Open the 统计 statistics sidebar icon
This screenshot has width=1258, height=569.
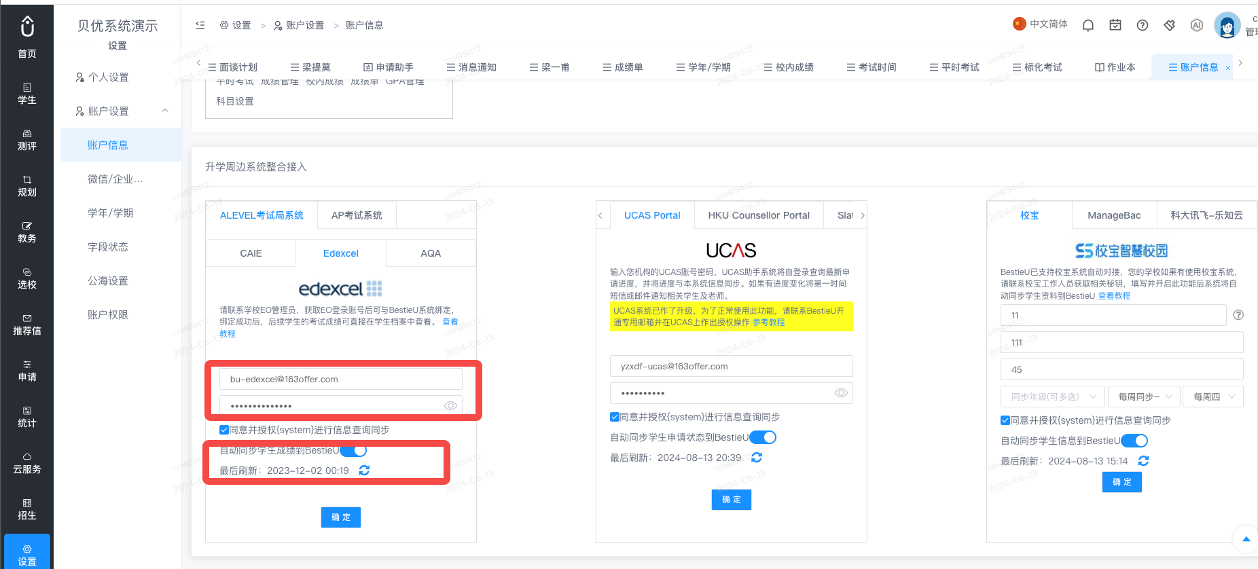click(x=27, y=417)
